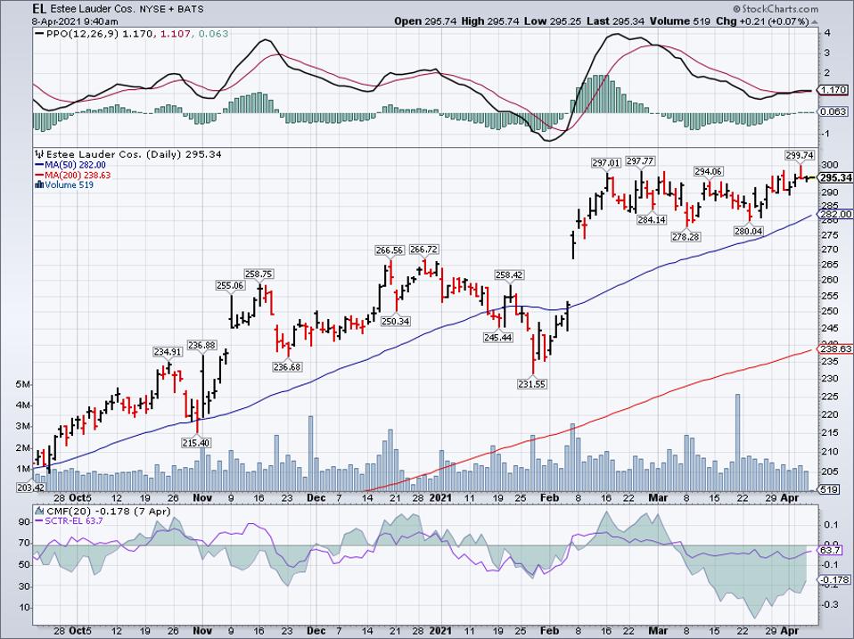Click the 295.34 last price axis tag
Image resolution: width=854 pixels, height=639 pixels.
[835, 178]
